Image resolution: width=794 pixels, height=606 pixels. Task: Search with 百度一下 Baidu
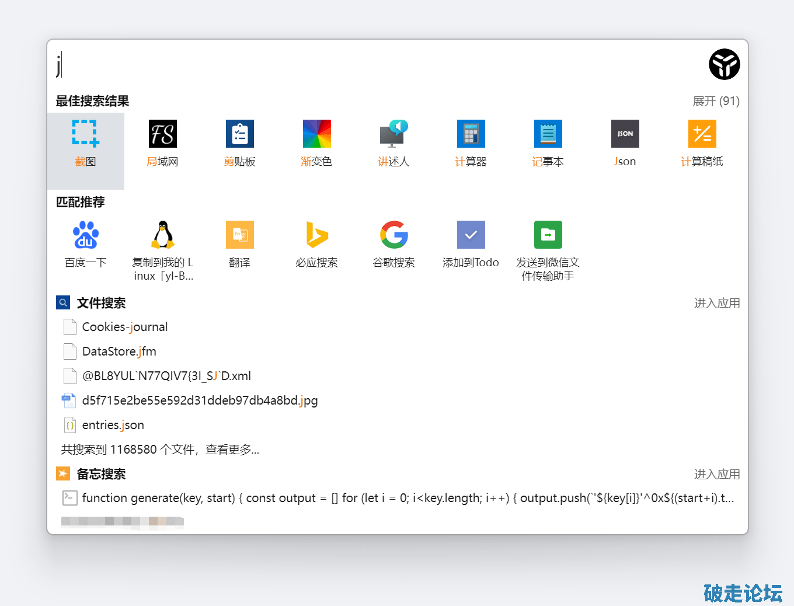coord(85,245)
